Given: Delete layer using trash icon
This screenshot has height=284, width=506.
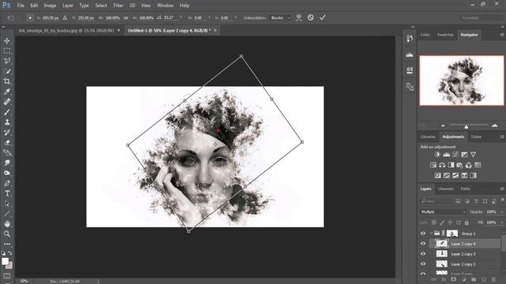Looking at the screenshot, I should [493, 279].
